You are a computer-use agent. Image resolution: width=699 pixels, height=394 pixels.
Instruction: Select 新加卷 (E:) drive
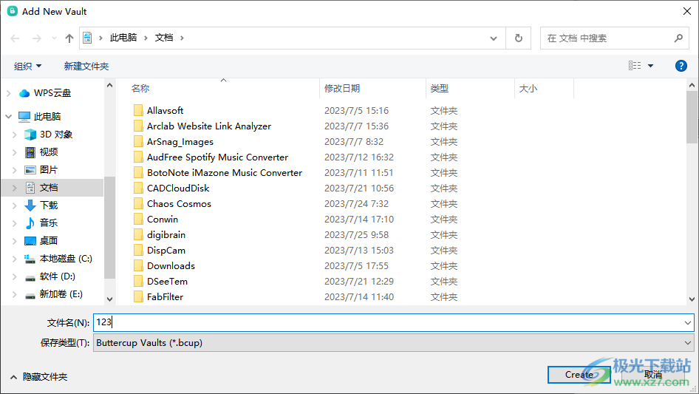(61, 294)
